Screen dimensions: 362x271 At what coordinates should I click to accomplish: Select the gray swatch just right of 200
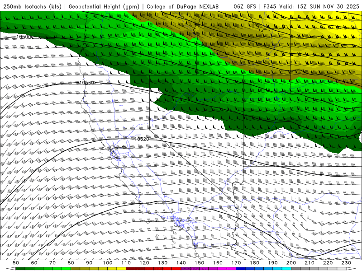(x=296, y=269)
